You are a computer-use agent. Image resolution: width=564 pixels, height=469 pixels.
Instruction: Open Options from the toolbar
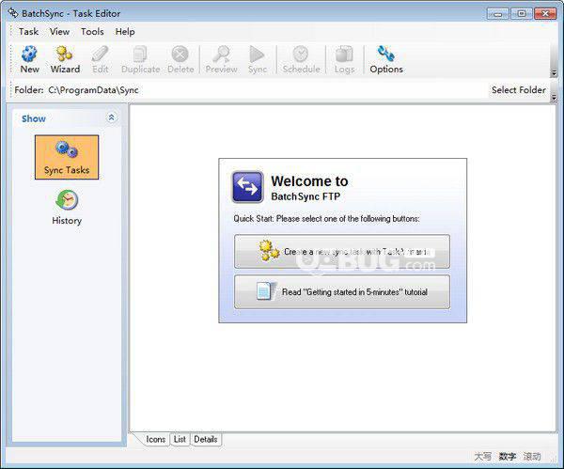[386, 60]
